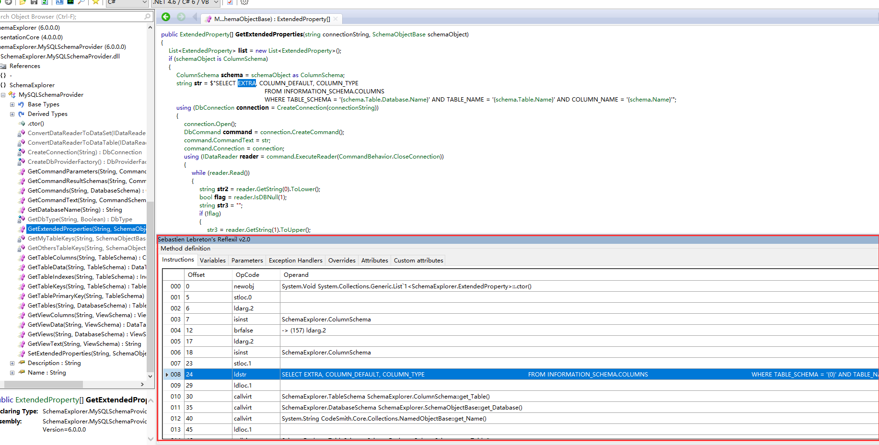The height and width of the screenshot is (445, 879).
Task: Click icon beside GetTableIndexes method
Action: point(21,277)
